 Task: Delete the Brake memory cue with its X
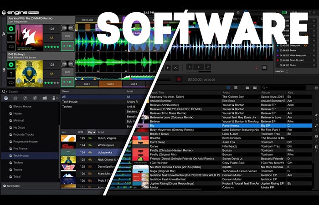(x=314, y=51)
